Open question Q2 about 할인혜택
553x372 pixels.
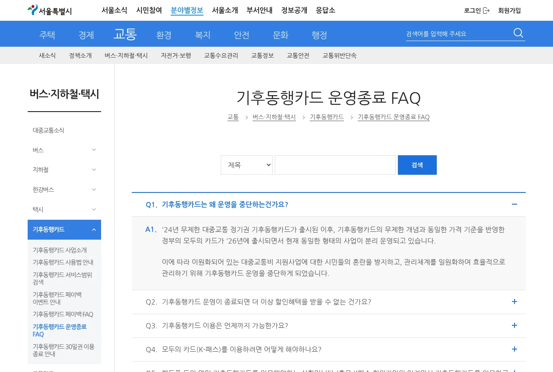click(x=329, y=302)
